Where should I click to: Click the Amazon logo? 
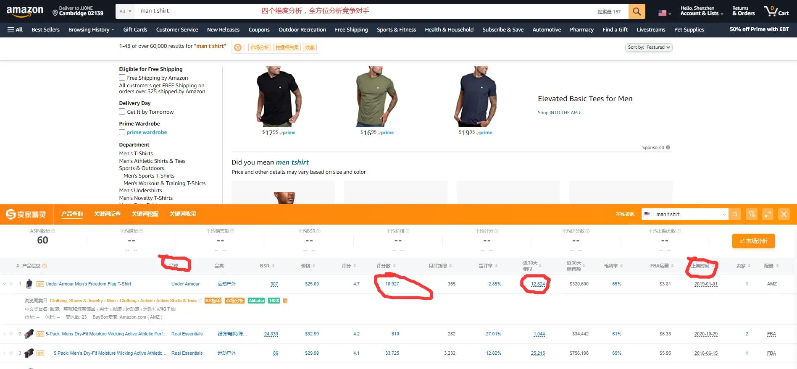(25, 11)
